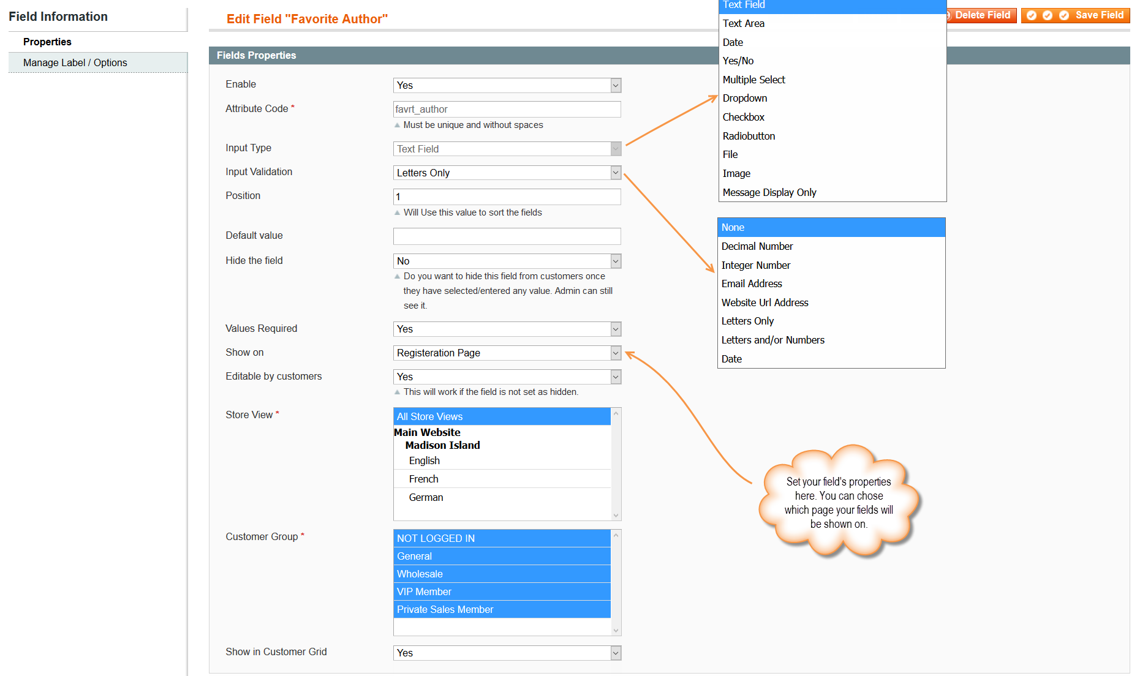
Task: Open the Show in Customer Grid dropdown
Action: point(616,653)
